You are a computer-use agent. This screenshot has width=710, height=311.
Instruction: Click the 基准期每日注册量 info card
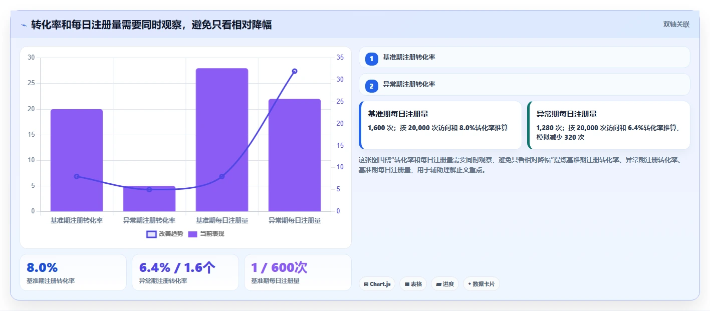440,125
